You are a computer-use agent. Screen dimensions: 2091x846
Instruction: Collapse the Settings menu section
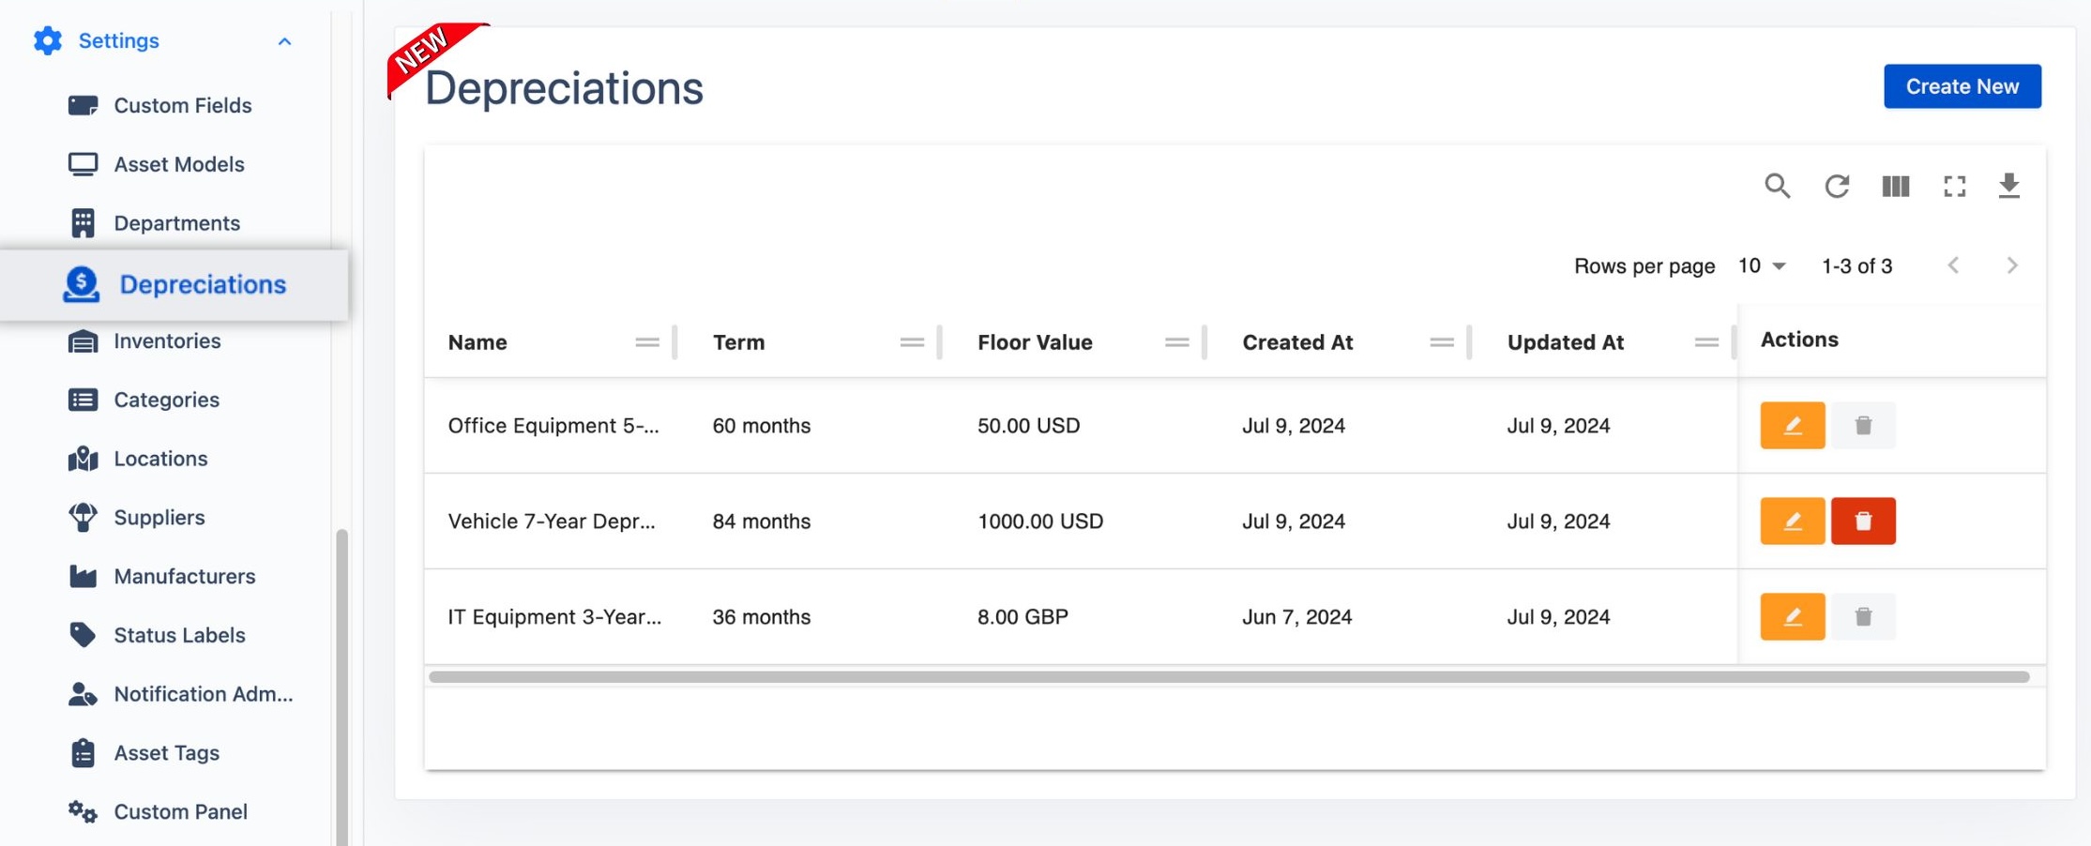284,41
